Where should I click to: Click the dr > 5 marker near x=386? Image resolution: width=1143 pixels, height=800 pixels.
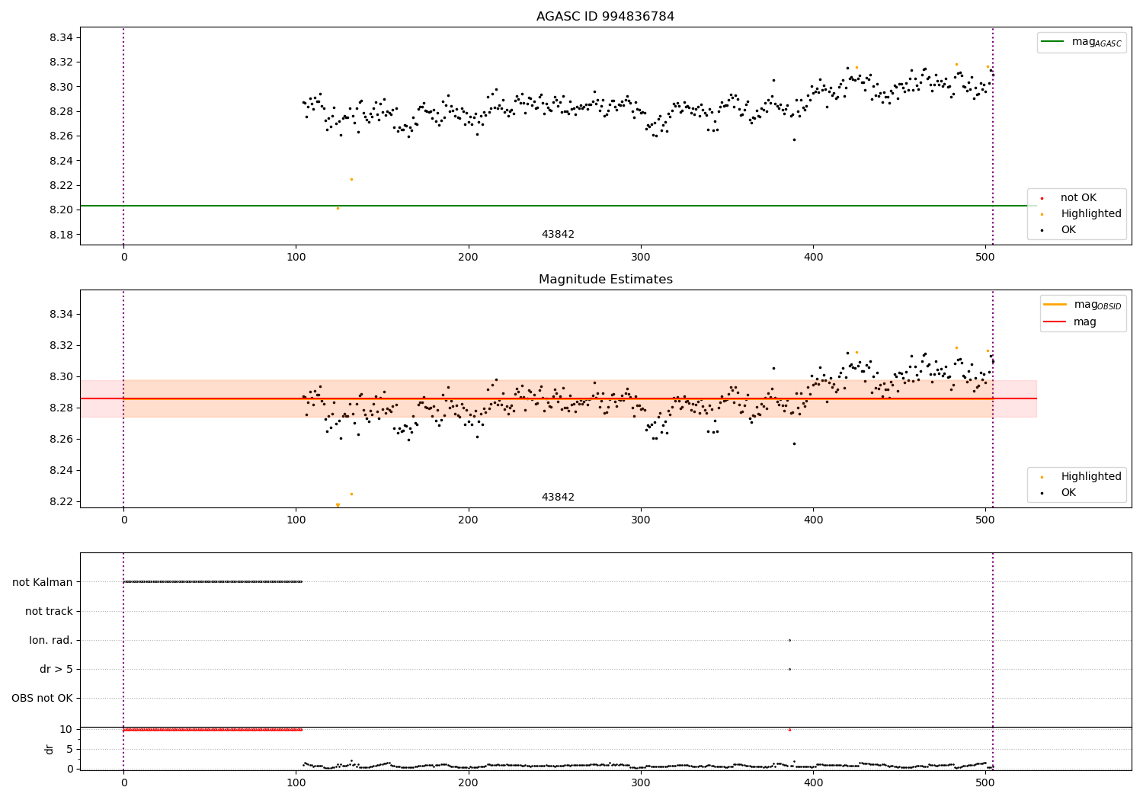point(789,670)
